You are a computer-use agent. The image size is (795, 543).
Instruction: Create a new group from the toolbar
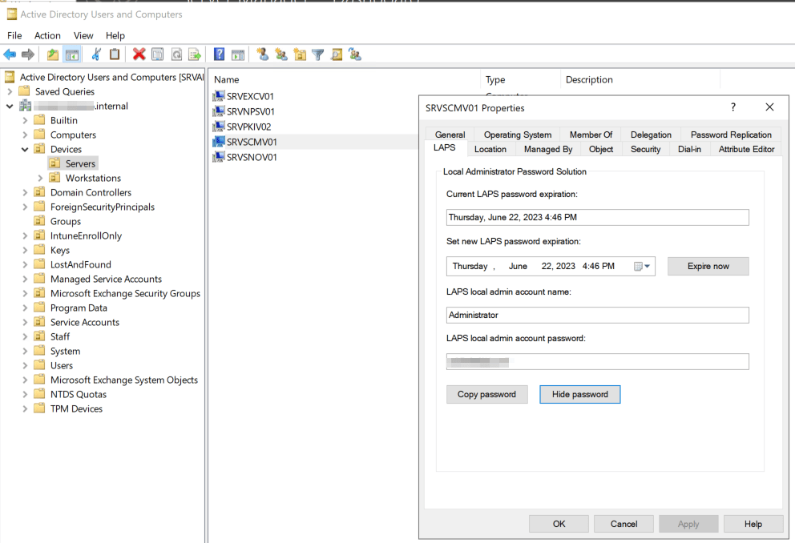pyautogui.click(x=281, y=54)
